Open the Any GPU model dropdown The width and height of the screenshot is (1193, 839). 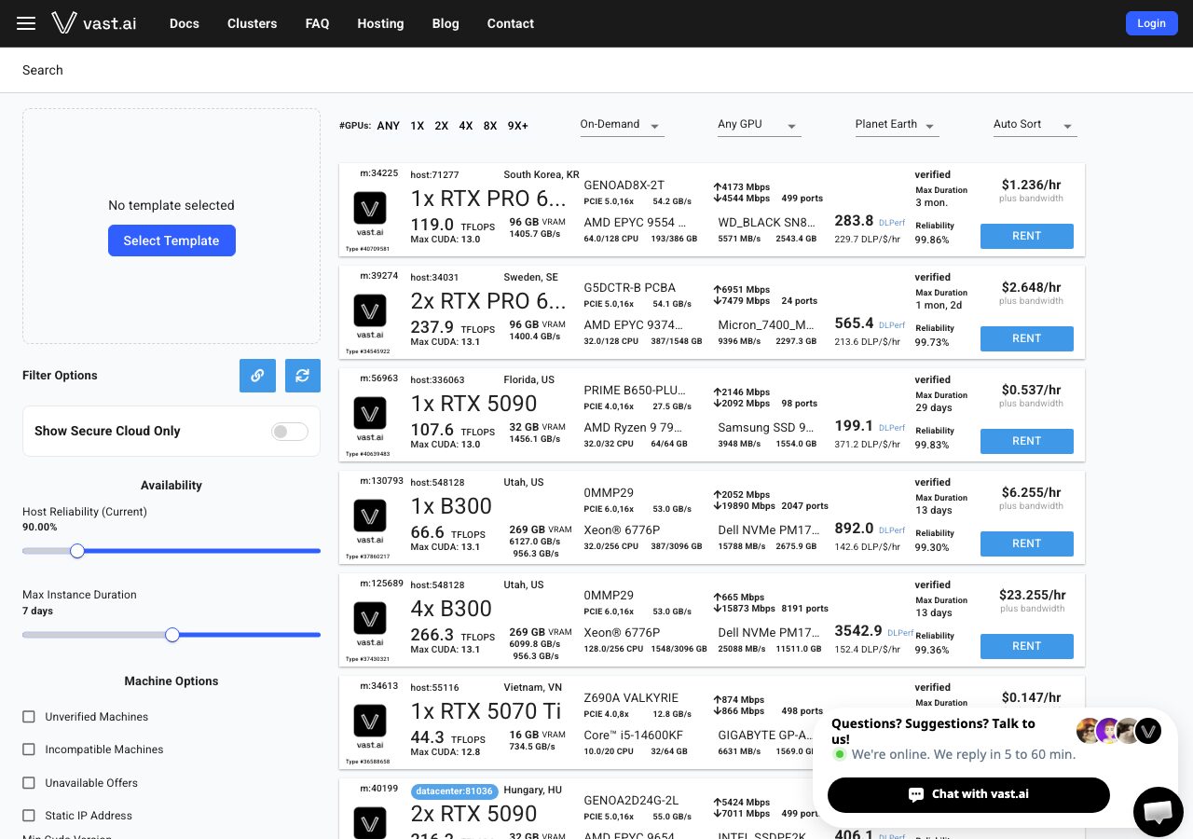[760, 125]
